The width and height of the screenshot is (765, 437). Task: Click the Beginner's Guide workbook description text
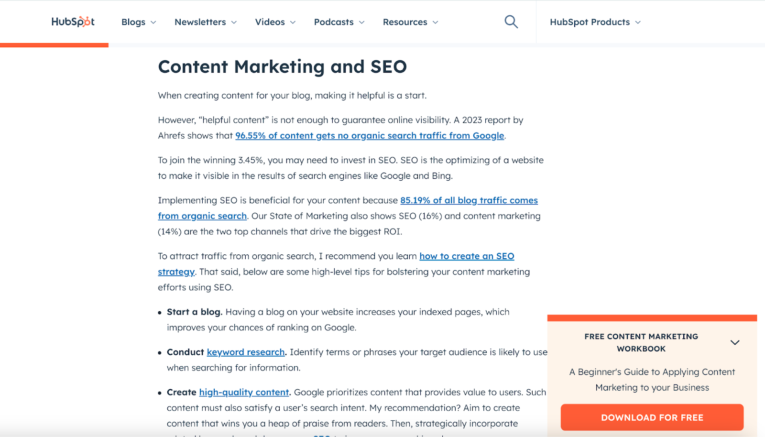(x=652, y=380)
